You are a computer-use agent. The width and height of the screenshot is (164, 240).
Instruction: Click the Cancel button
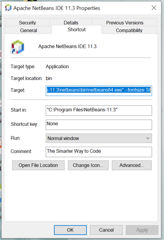[x=106, y=230]
